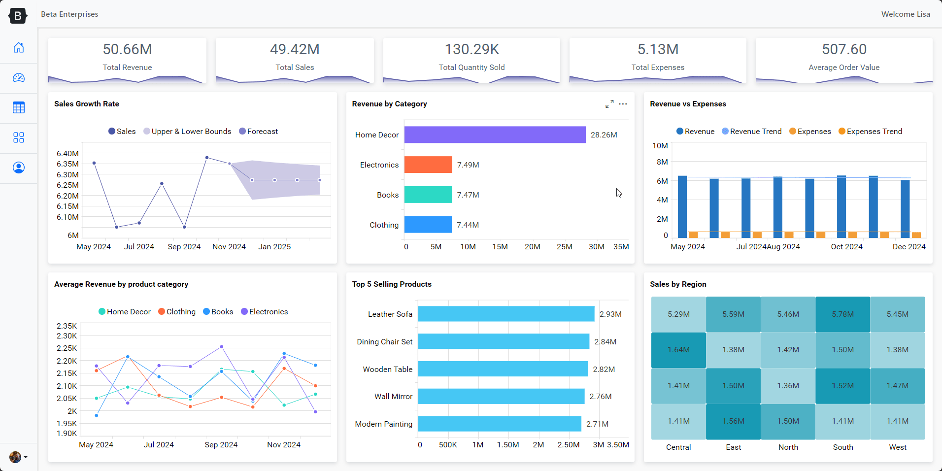Toggle Upper & Lower Bounds legend
942x471 pixels.
tap(187, 132)
